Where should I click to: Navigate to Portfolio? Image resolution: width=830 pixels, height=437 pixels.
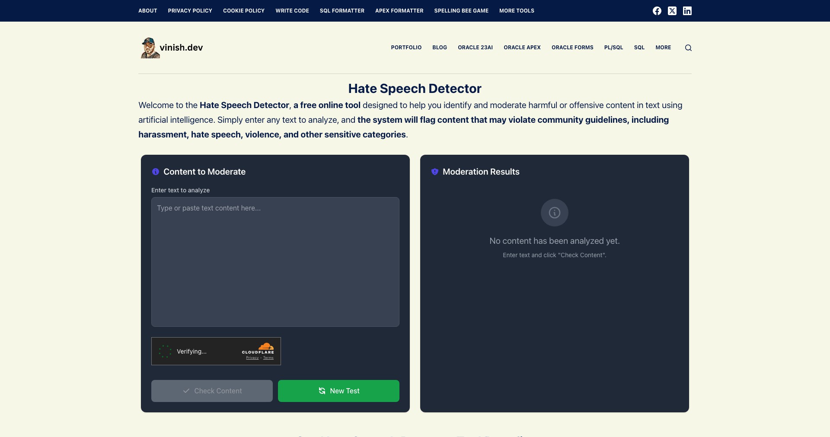[x=406, y=48]
